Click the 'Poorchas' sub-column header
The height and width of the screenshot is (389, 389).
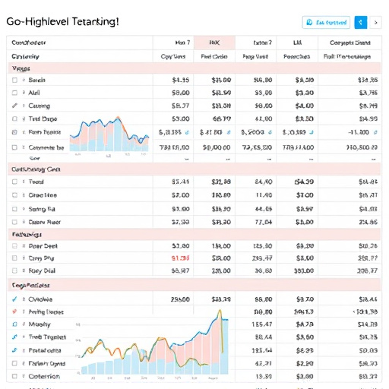click(296, 56)
